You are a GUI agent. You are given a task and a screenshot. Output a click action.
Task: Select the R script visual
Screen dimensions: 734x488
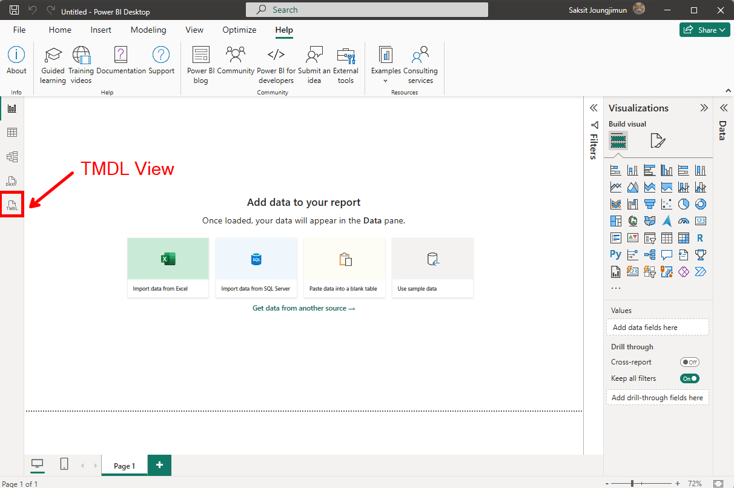point(701,237)
